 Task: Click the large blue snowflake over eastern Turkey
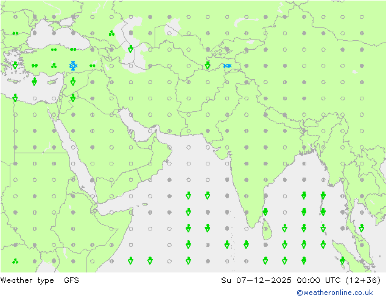(x=73, y=66)
